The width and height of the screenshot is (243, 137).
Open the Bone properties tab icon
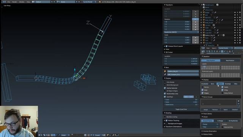pos(224,51)
